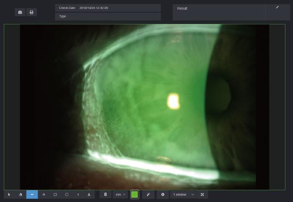Select the arrow annotation tool
Viewport: 293px width, 202px height.
coord(44,194)
